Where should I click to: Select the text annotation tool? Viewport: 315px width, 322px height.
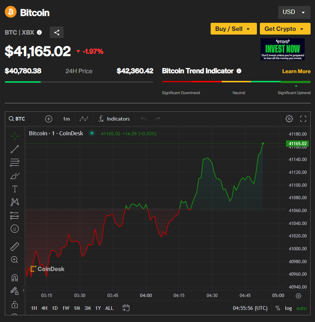point(15,189)
